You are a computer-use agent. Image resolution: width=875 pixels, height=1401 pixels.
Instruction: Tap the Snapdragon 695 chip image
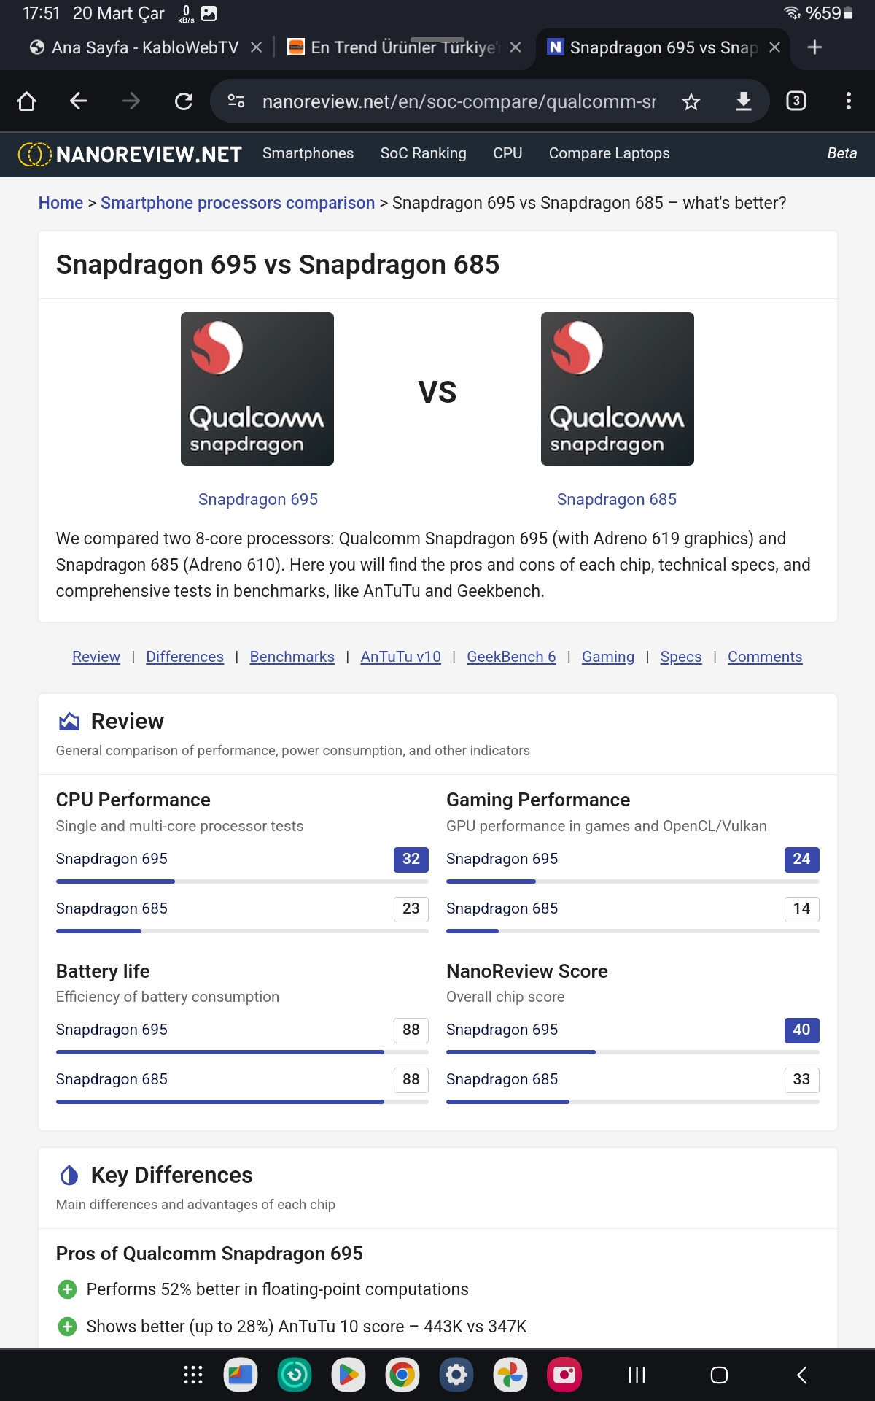[257, 389]
